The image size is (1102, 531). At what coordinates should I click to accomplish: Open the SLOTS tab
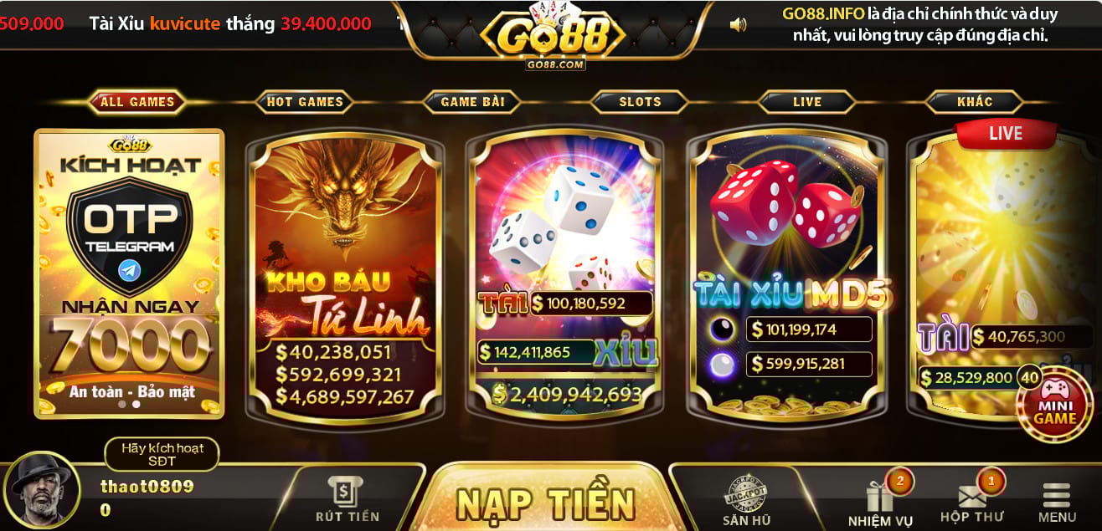pos(640,102)
